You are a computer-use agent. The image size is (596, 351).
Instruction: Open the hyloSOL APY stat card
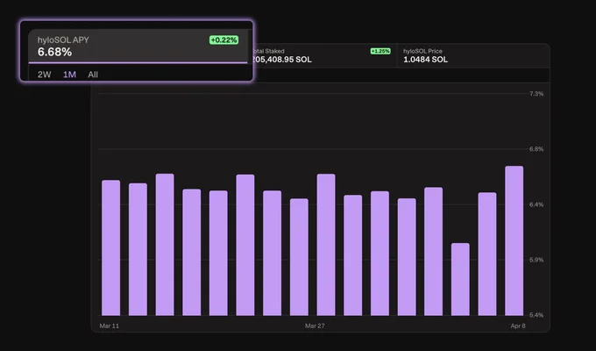pos(138,47)
